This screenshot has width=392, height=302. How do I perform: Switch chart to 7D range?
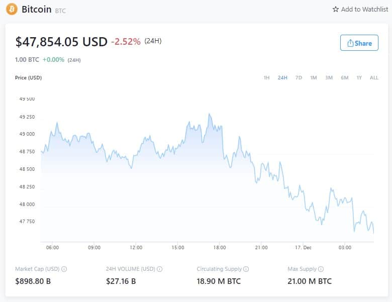[x=299, y=78]
